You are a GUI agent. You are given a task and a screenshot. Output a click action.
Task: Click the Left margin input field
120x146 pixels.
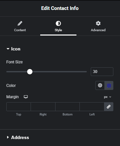(92, 107)
